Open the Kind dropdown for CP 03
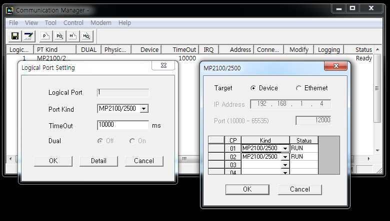390x221 pixels. [x=285, y=165]
